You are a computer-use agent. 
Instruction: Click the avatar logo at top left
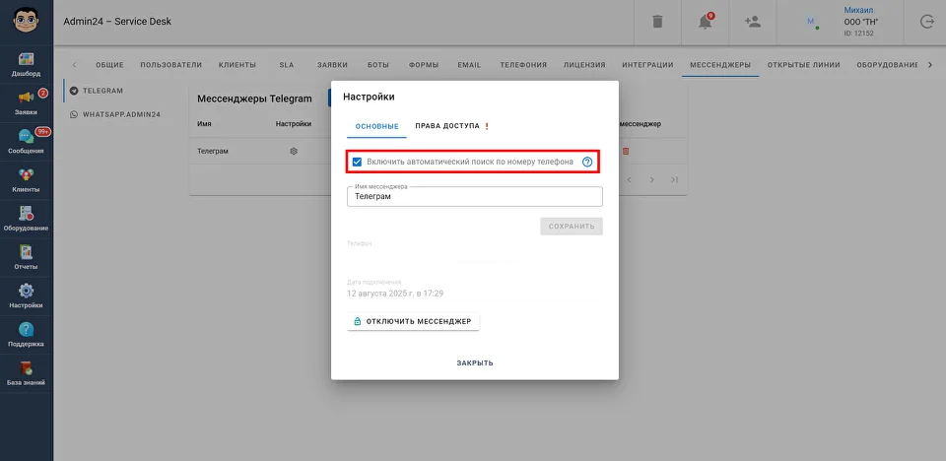pyautogui.click(x=26, y=21)
